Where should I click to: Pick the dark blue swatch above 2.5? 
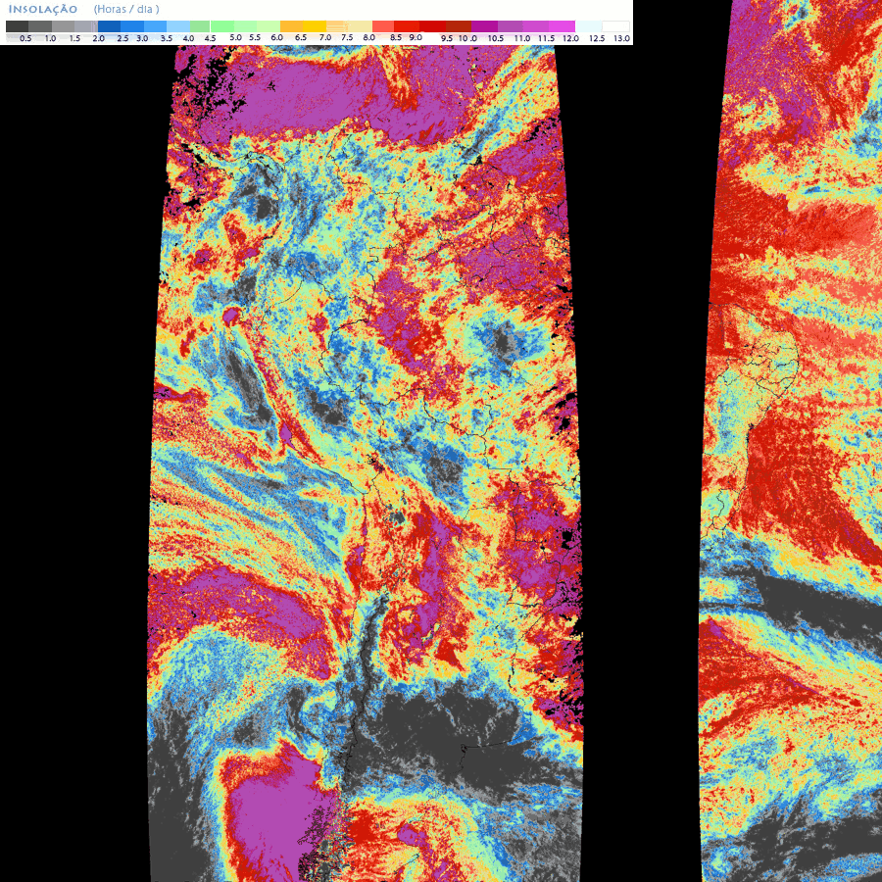click(x=109, y=26)
